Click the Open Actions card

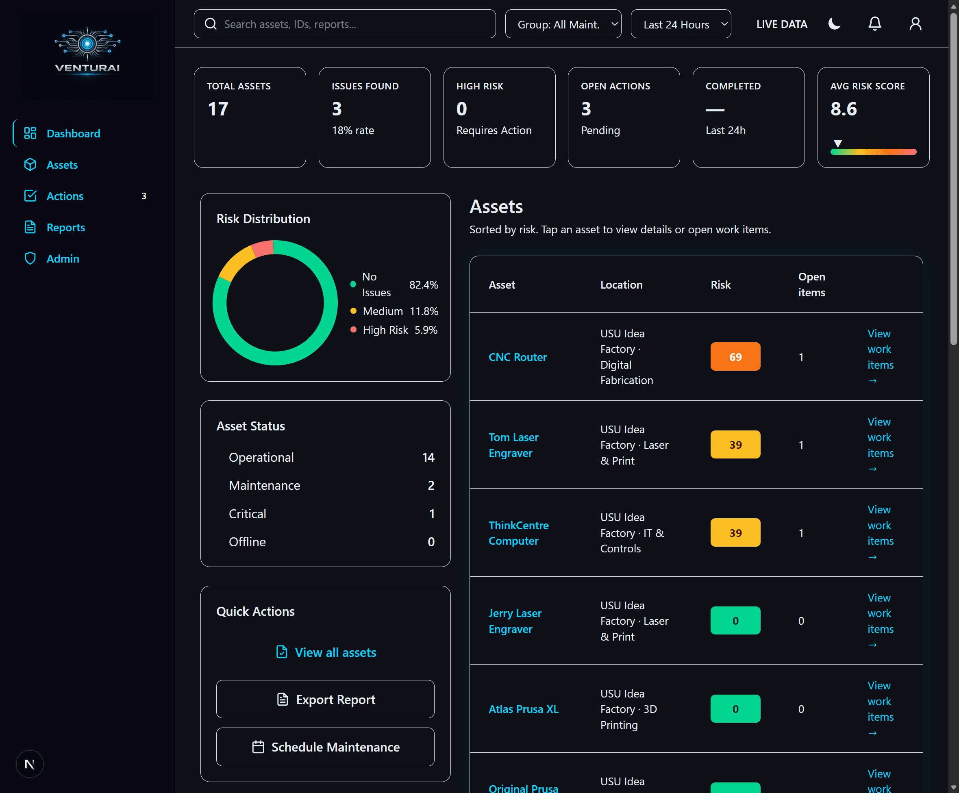coord(624,117)
